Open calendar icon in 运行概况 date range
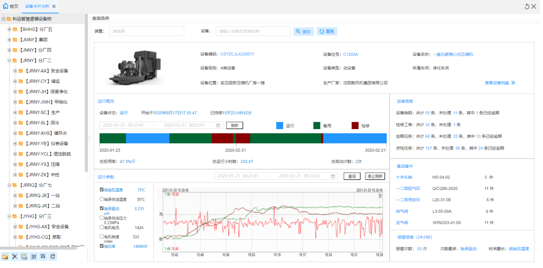543x268 pixels. [x=218, y=125]
